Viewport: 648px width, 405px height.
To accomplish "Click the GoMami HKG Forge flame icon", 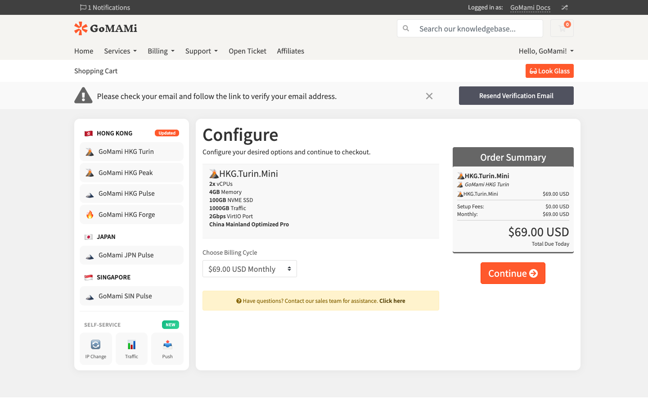I will click(90, 215).
